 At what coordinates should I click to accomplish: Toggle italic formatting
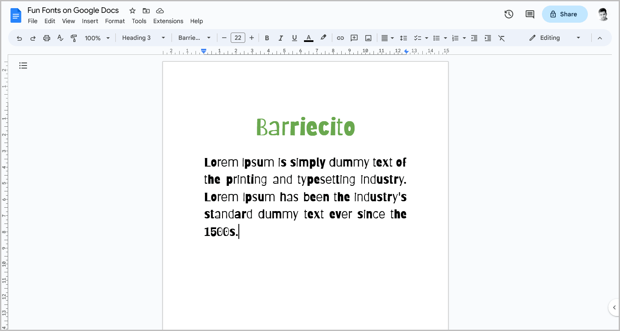tap(280, 38)
